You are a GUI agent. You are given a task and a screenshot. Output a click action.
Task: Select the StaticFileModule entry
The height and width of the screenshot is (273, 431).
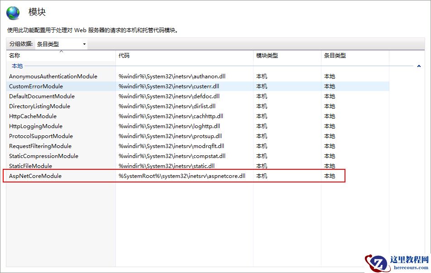pos(31,166)
